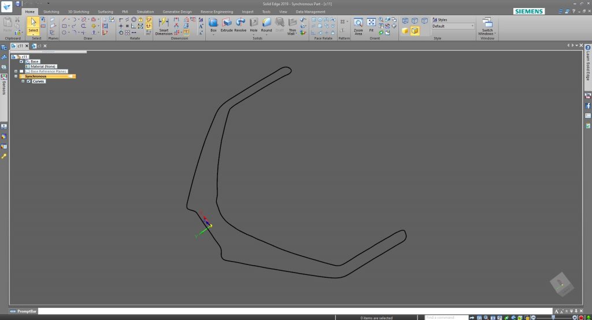The height and width of the screenshot is (320, 592).
Task: Open the Simulation ribbon tab
Action: click(x=145, y=12)
